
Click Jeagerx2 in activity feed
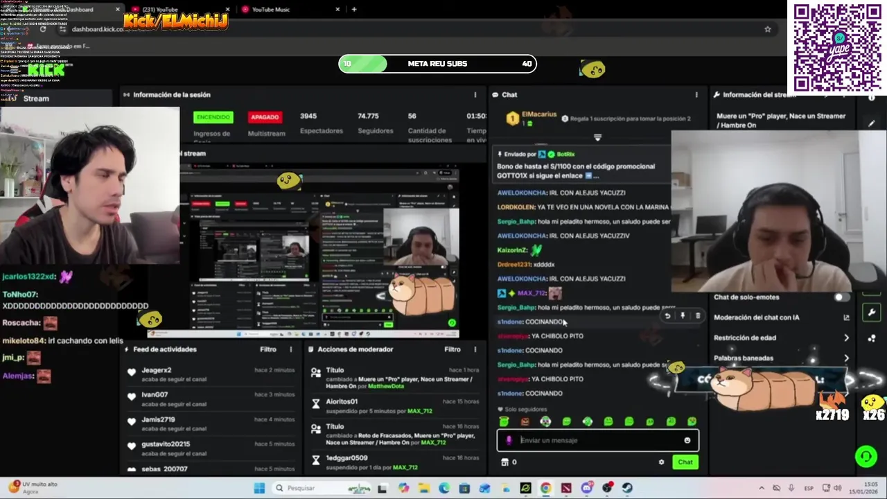[x=156, y=370]
